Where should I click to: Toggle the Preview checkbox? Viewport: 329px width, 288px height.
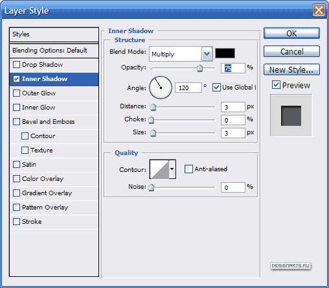click(276, 85)
